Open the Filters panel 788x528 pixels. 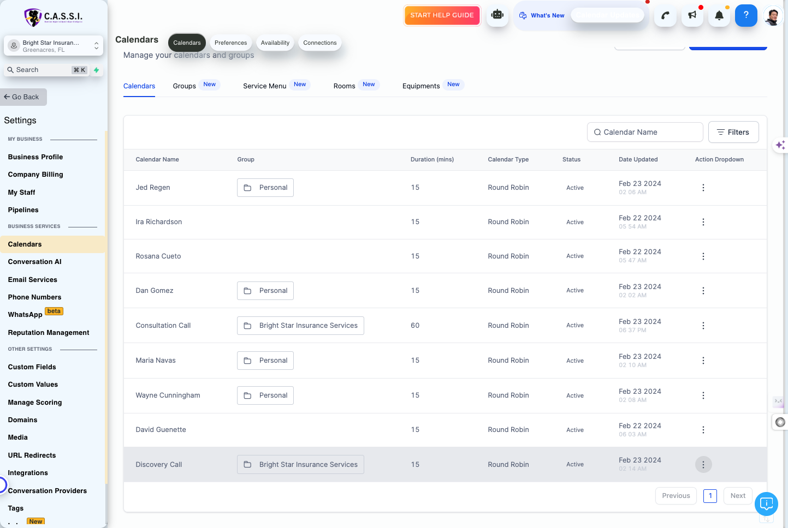733,132
